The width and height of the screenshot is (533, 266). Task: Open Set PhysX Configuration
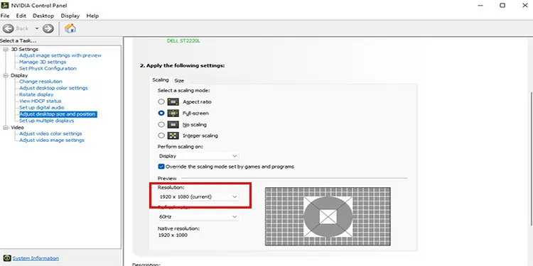(x=48, y=68)
